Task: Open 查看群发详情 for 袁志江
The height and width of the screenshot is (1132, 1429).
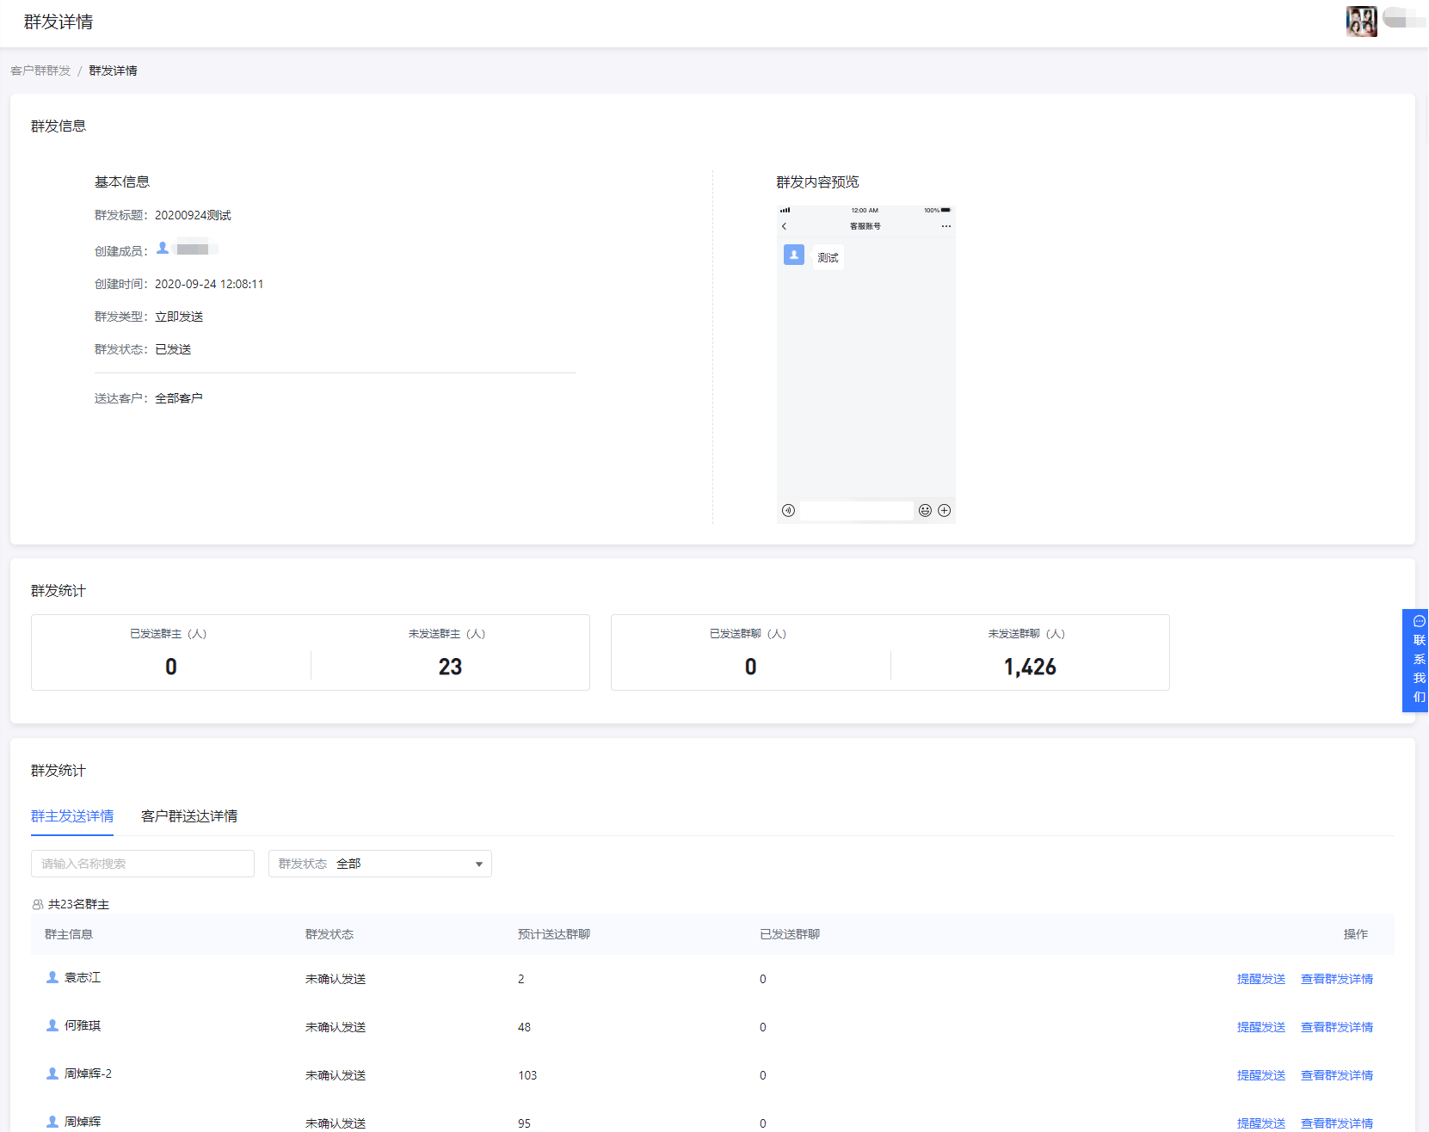Action: point(1336,979)
